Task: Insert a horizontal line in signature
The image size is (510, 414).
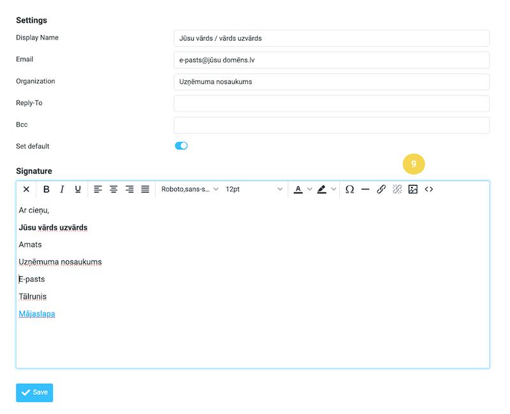Action: [x=365, y=189]
